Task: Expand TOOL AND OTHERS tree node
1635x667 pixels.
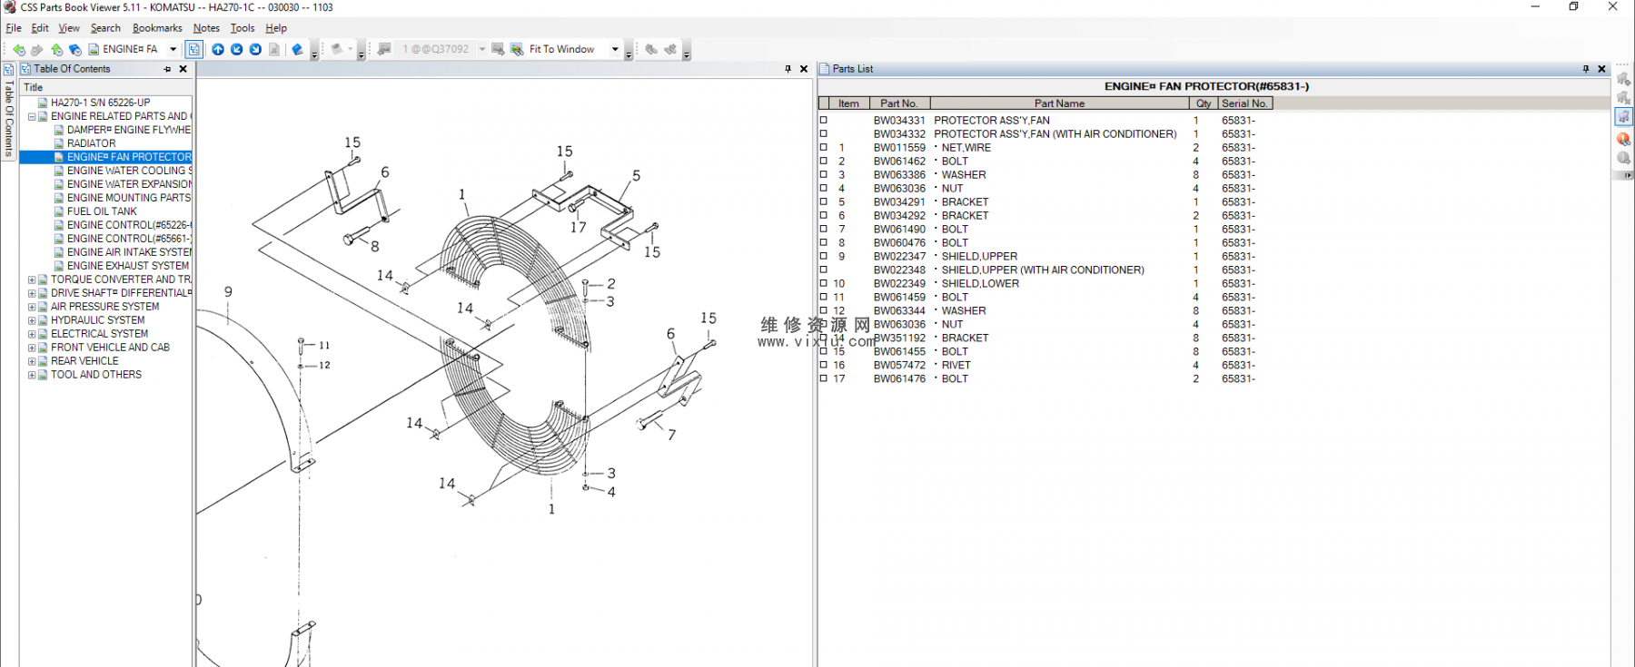Action: (x=32, y=375)
